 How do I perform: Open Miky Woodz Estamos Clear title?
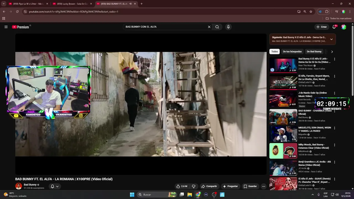314,146
